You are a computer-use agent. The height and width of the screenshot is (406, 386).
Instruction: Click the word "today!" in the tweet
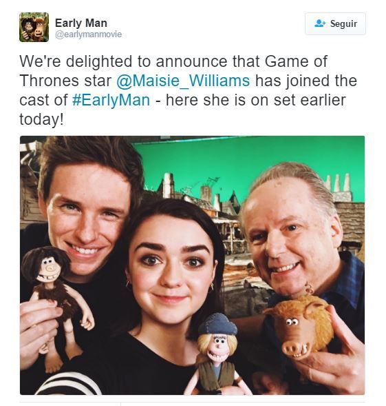click(41, 119)
